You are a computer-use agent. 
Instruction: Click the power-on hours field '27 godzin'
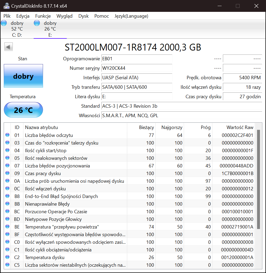[x=243, y=96]
